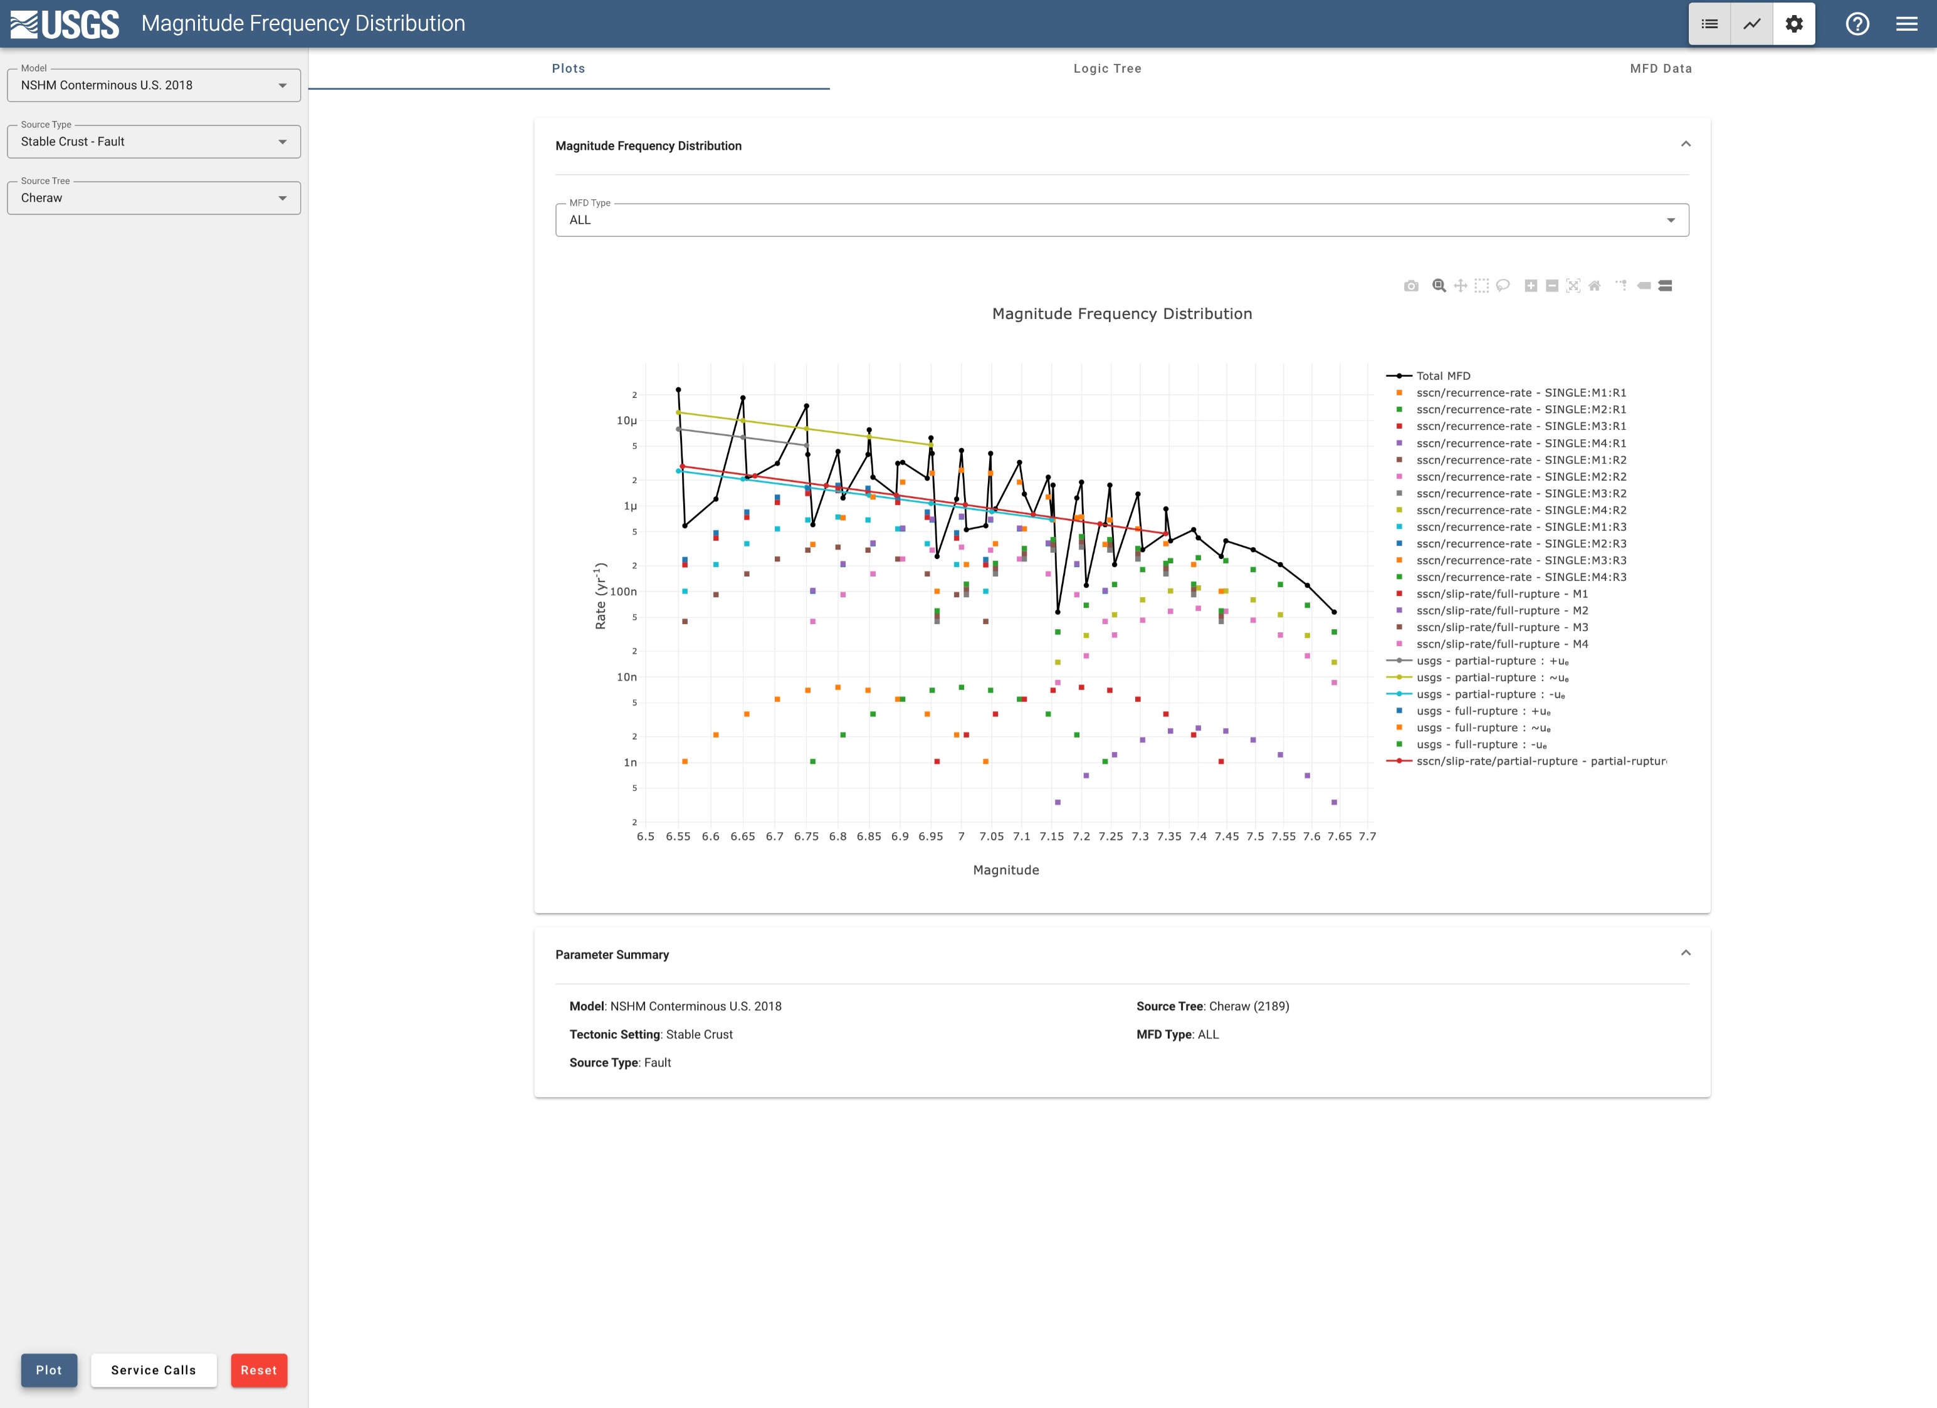1937x1408 pixels.
Task: Click x-axis tick label 7.05
Action: 992,837
